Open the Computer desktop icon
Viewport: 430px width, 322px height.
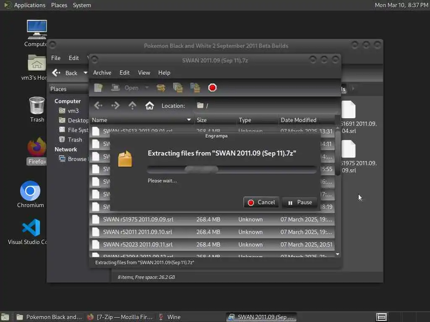point(37,33)
